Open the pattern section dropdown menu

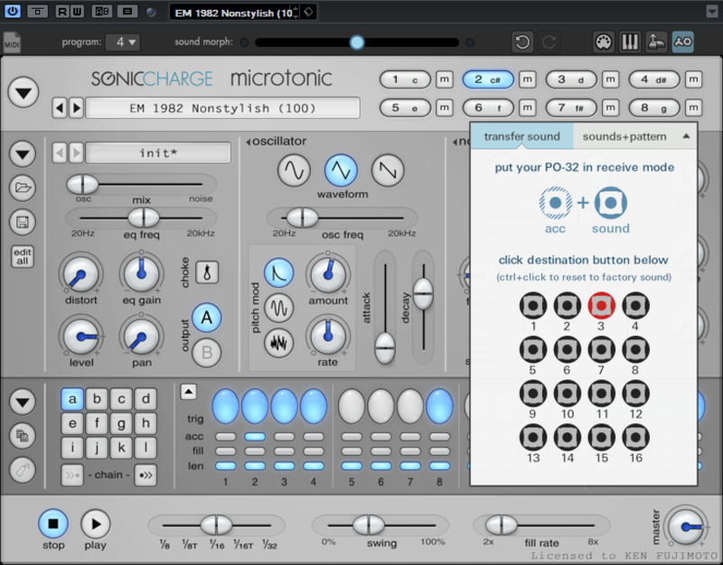tap(23, 402)
